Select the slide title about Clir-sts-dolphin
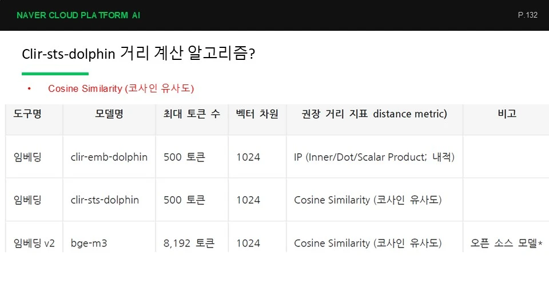 pyautogui.click(x=138, y=53)
